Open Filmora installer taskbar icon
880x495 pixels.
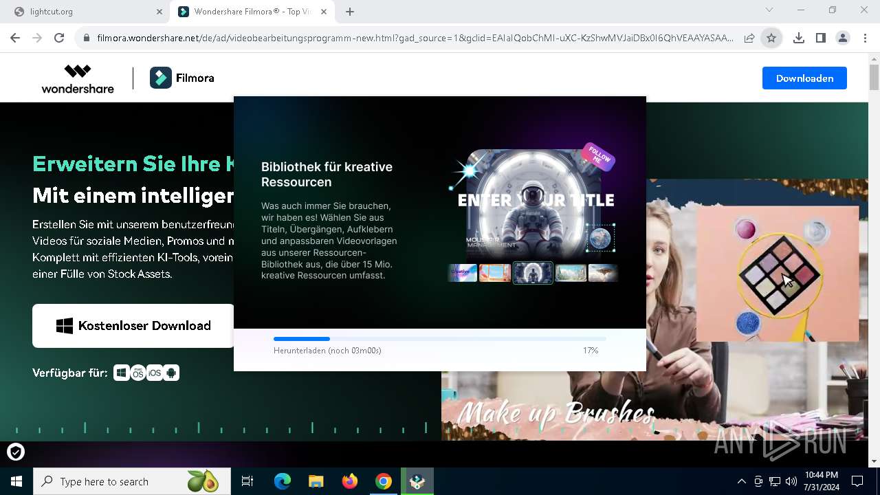[417, 481]
